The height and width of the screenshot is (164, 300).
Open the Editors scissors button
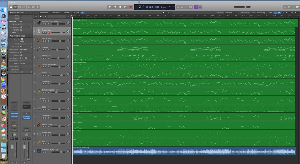point(38,7)
